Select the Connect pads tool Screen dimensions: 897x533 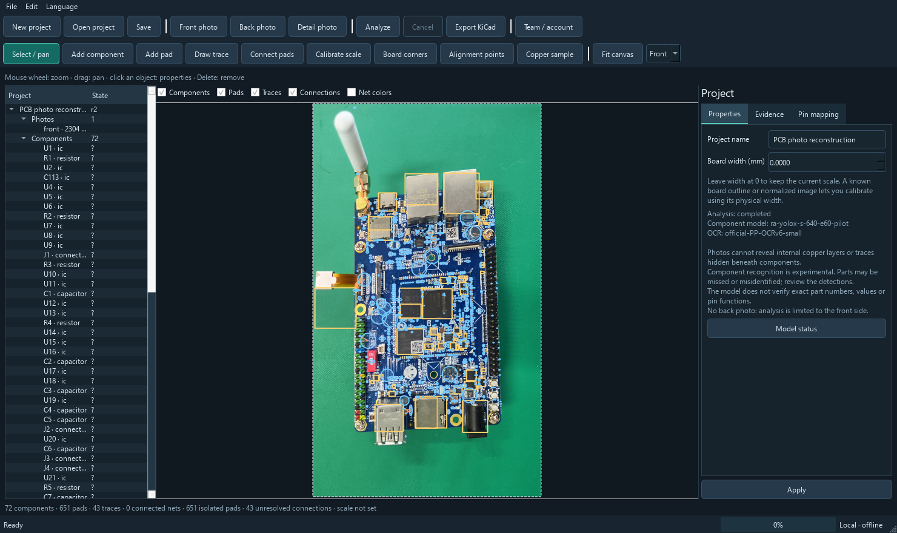coord(272,55)
